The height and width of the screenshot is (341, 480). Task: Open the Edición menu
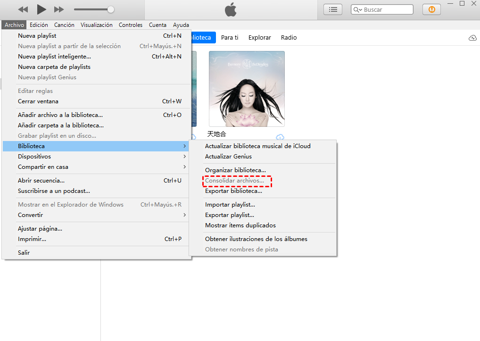click(x=39, y=25)
